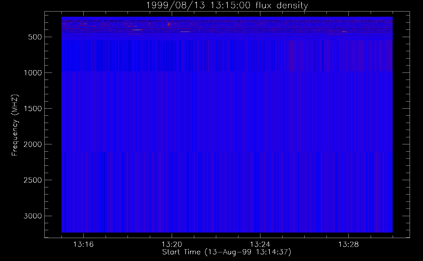This screenshot has height=261, width=423.
Task: Click the 13:16 time tick label
Action: (x=83, y=245)
